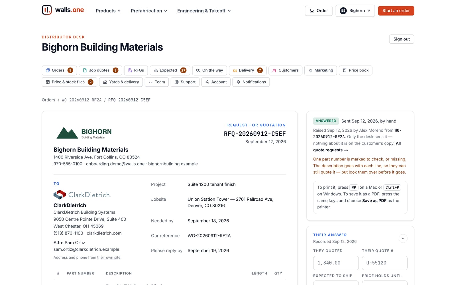Open the Orders tab with nine pending
456x285 pixels.
coord(59,70)
